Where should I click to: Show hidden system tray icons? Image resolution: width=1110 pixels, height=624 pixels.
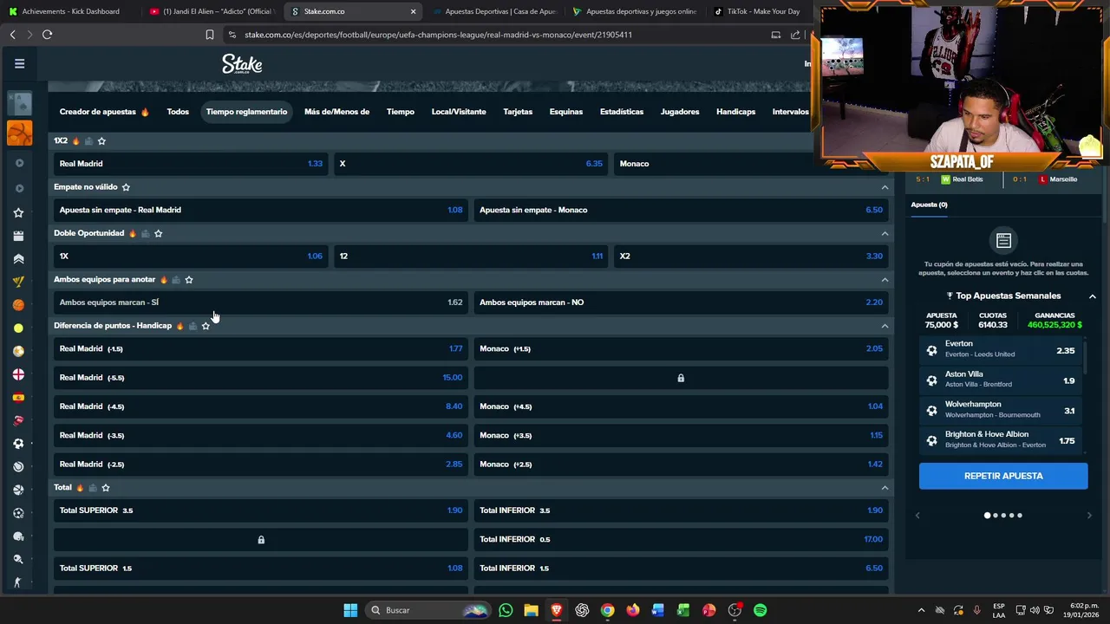coord(921,610)
